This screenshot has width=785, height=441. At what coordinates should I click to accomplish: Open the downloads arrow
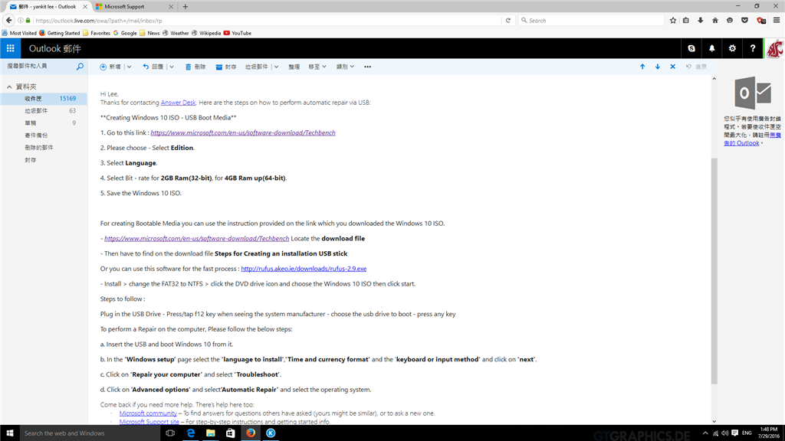point(701,21)
